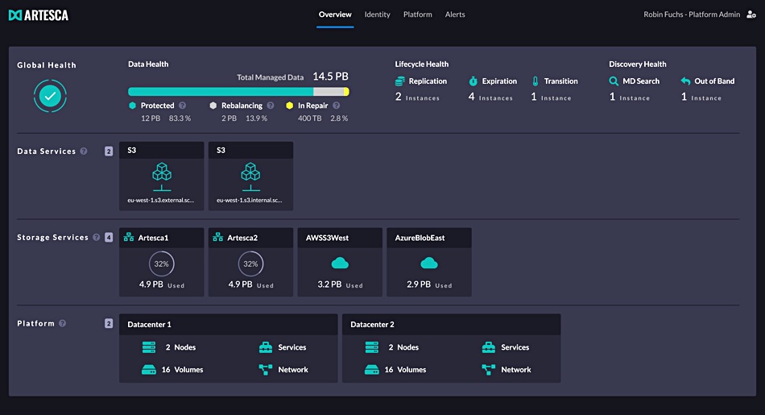
Task: Click the MD Search magnifier icon
Action: pos(614,81)
